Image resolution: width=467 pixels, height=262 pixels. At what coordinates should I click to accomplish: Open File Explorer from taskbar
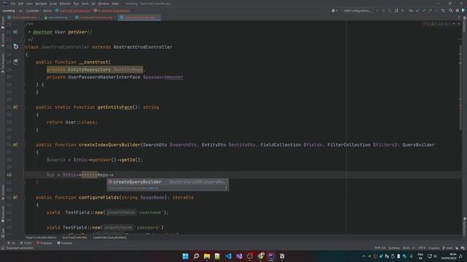click(207, 256)
